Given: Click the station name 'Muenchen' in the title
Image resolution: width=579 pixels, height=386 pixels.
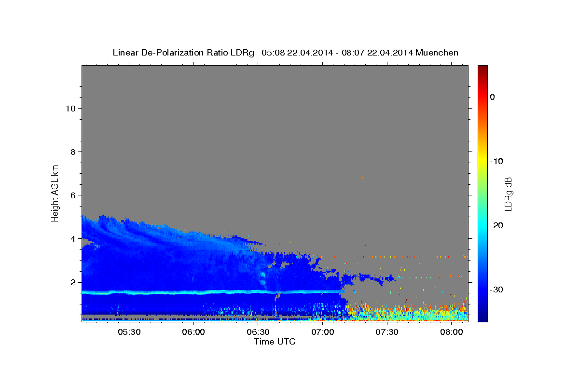Looking at the screenshot, I should click(437, 53).
